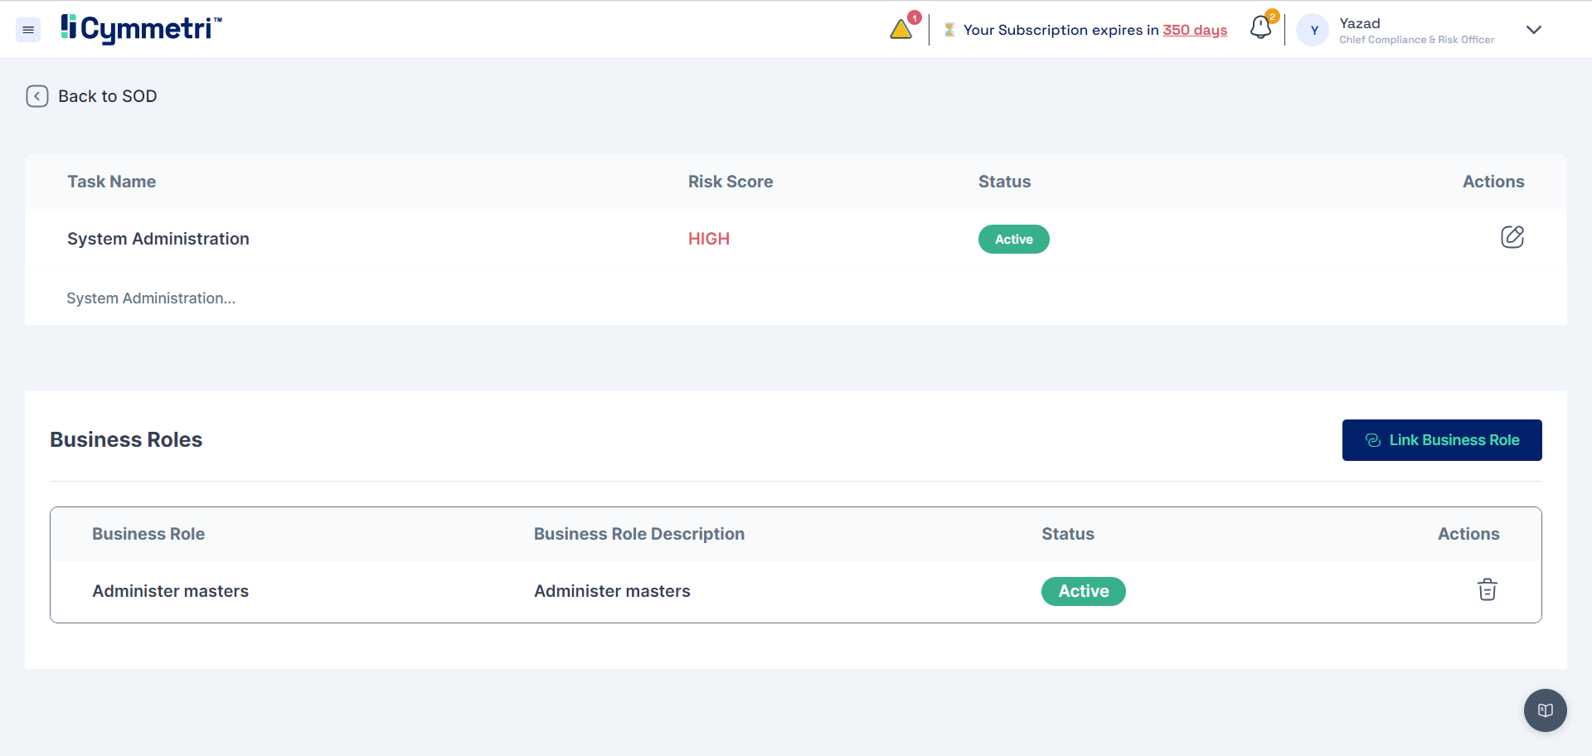Click the hourglass subscription icon

click(x=949, y=30)
